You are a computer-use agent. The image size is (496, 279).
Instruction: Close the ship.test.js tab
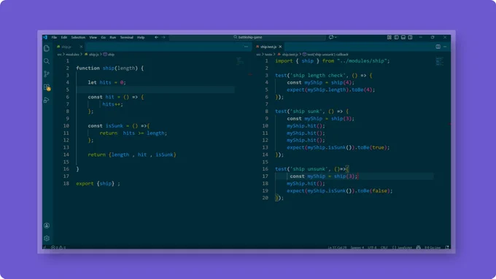pyautogui.click(x=280, y=47)
